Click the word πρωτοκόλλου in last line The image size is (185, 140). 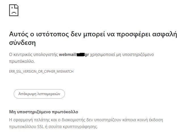23,127
